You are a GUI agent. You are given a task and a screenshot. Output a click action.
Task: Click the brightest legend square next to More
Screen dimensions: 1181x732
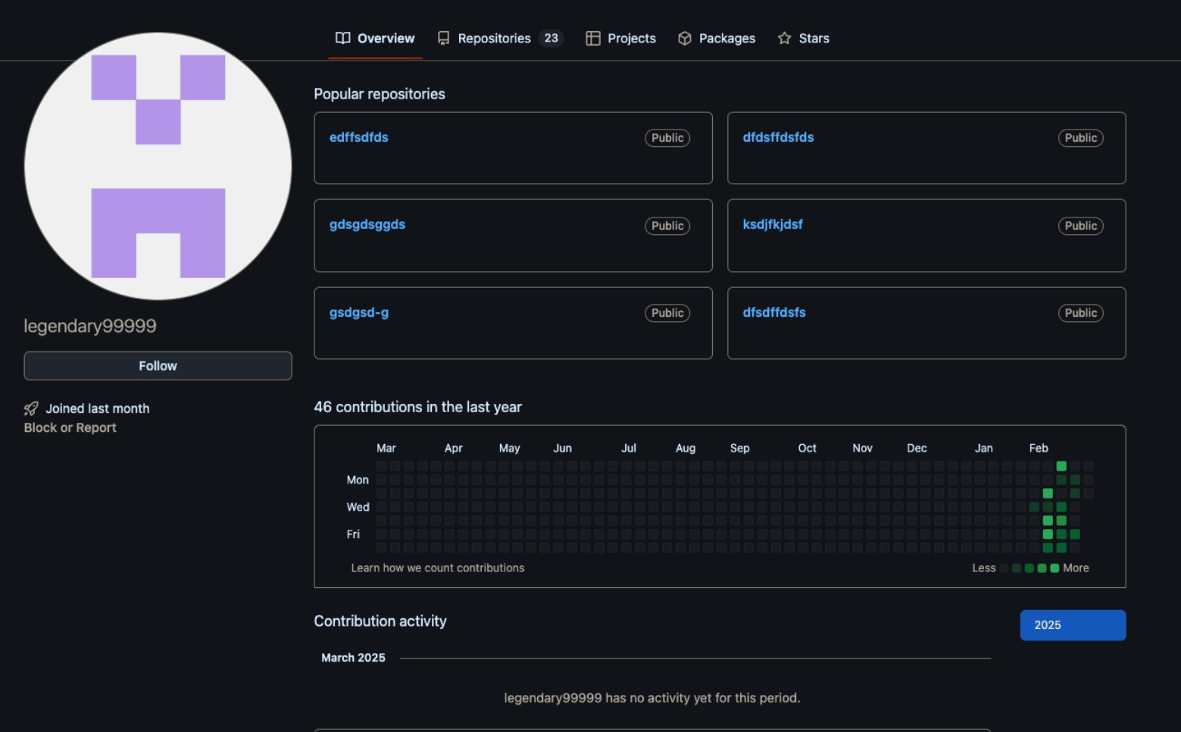(1054, 568)
